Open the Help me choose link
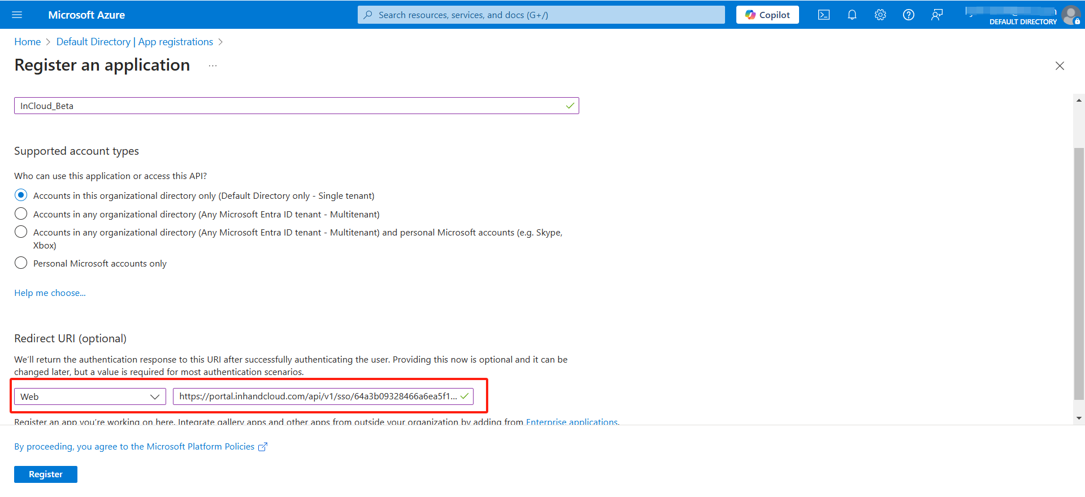 [50, 293]
